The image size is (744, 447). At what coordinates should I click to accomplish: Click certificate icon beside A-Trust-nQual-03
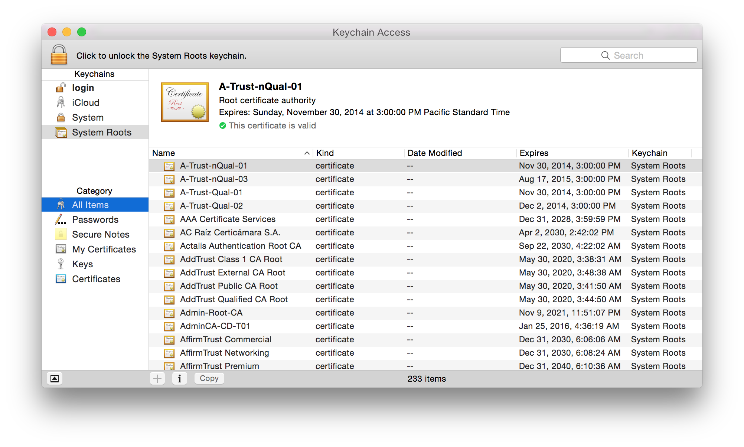pos(169,179)
